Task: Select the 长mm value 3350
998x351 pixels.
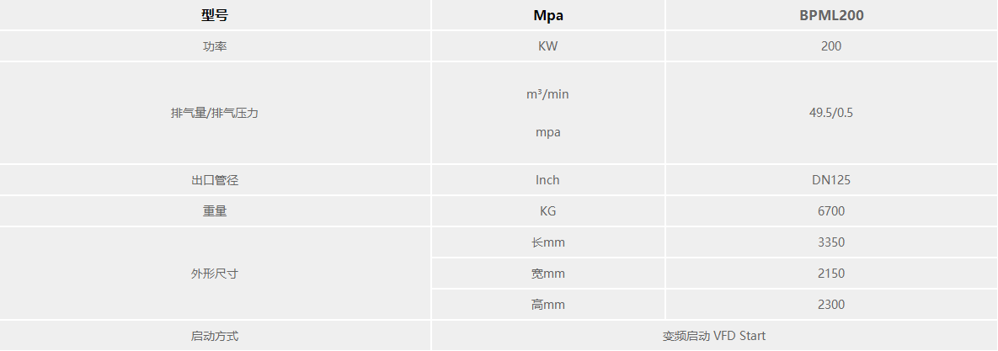Action: [831, 242]
